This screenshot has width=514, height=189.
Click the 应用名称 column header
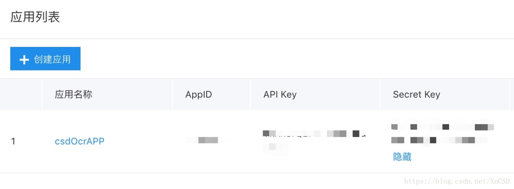pyautogui.click(x=73, y=94)
